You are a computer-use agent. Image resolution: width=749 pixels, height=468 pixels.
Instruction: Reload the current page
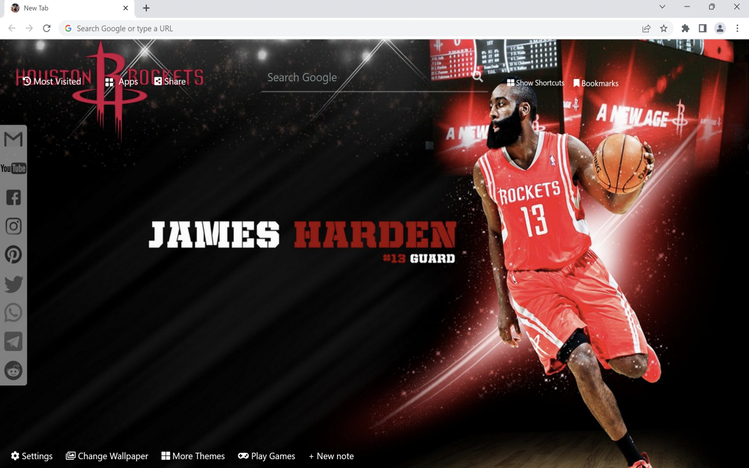[x=47, y=28]
